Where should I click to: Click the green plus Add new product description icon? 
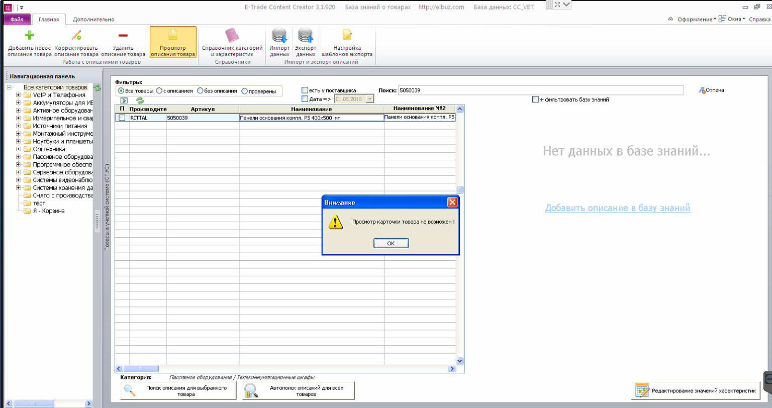click(x=30, y=35)
